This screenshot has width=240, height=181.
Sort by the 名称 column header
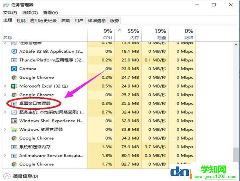tap(45, 35)
